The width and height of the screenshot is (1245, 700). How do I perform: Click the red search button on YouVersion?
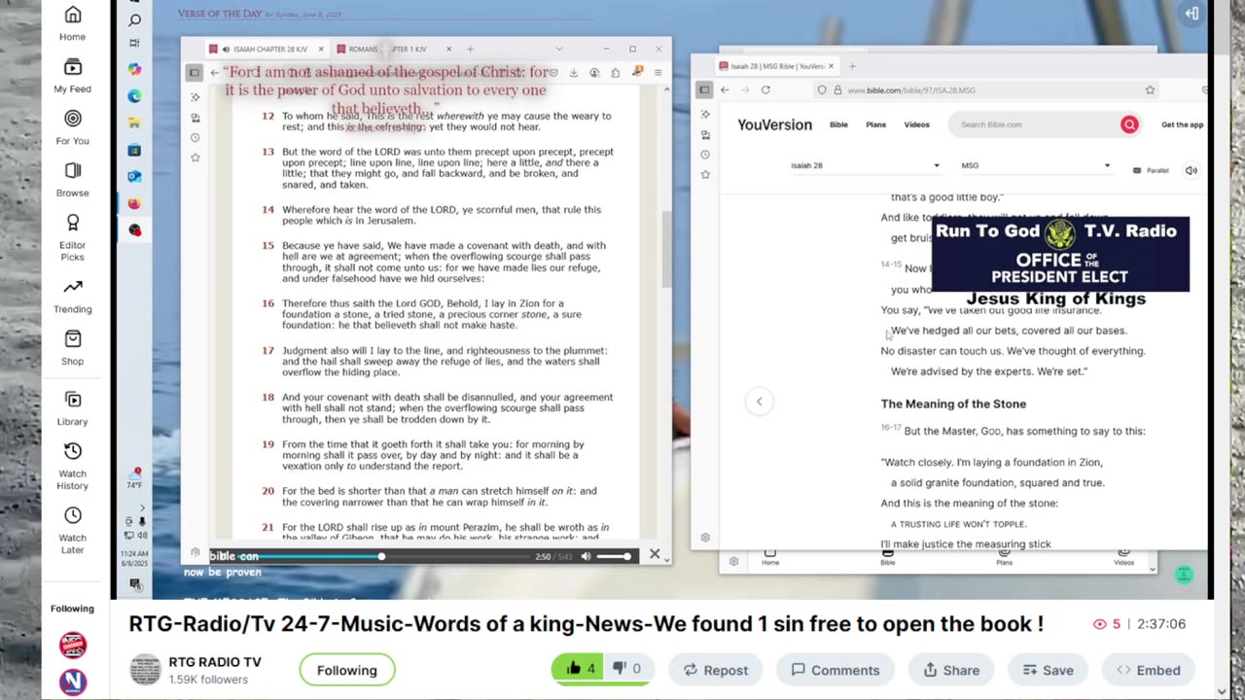[1129, 124]
